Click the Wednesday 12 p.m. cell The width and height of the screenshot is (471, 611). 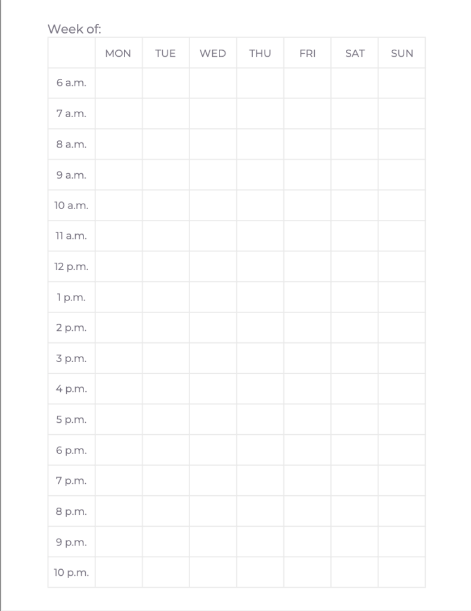pos(213,266)
